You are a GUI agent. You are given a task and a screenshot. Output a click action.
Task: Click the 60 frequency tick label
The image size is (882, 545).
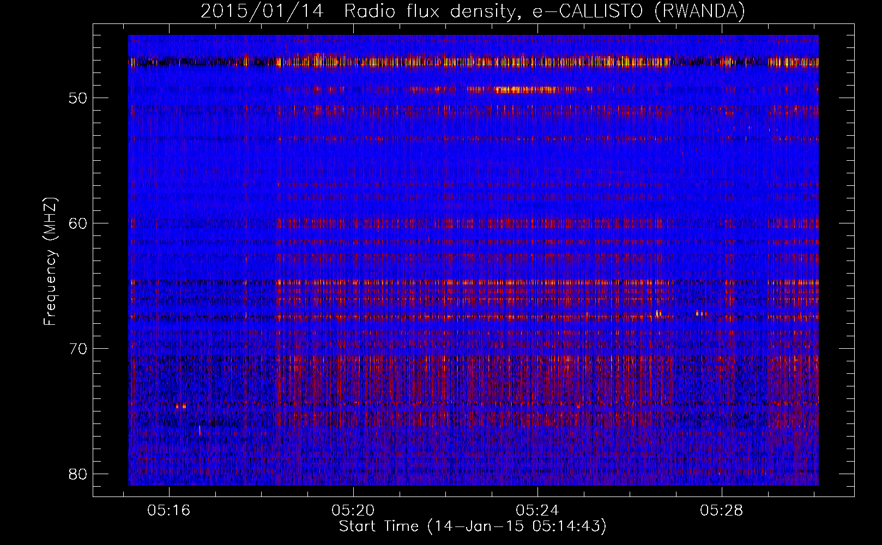(78, 223)
